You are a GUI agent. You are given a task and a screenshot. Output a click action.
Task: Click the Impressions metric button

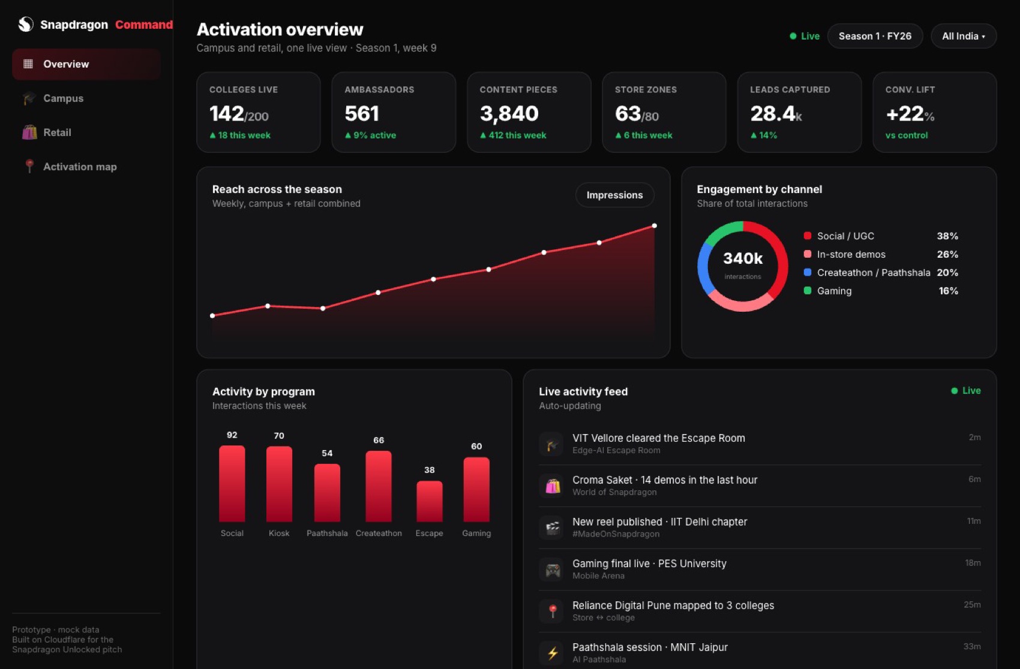(x=614, y=195)
